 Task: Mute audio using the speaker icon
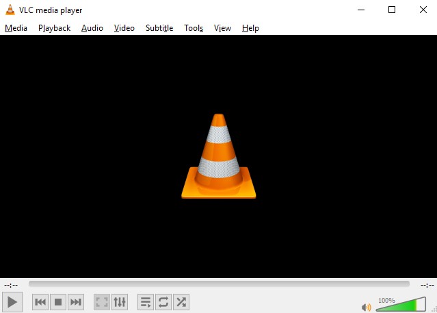coord(366,307)
